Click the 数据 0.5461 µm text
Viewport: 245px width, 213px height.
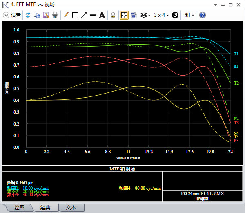pyautogui.click(x=20, y=182)
